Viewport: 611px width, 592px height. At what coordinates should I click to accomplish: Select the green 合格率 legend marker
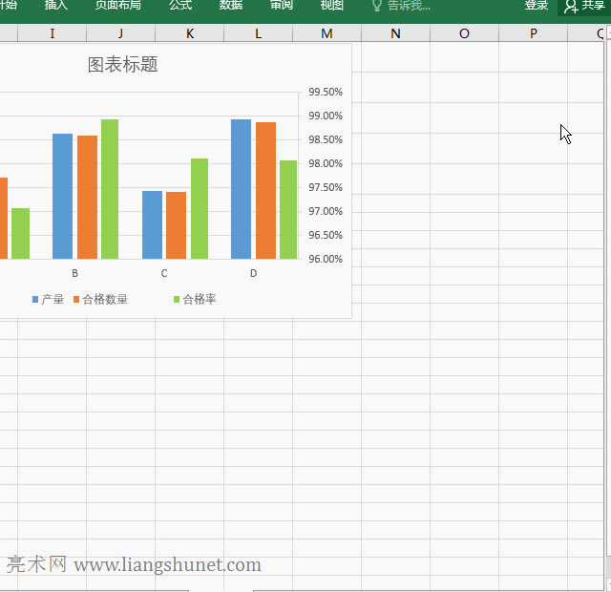click(177, 300)
